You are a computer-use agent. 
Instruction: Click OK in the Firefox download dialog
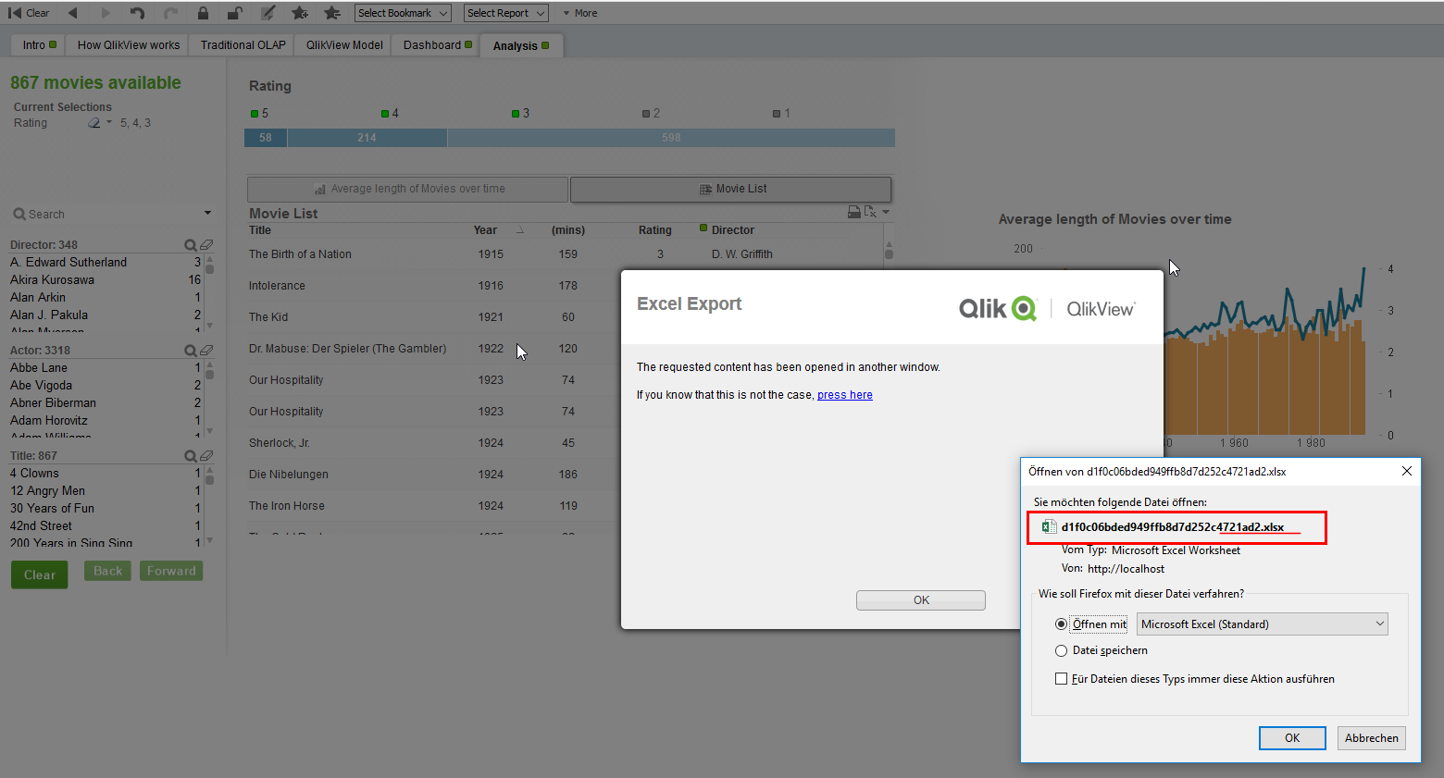1292,738
